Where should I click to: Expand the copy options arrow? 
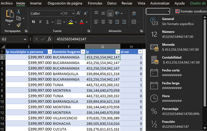click(x=24, y=18)
